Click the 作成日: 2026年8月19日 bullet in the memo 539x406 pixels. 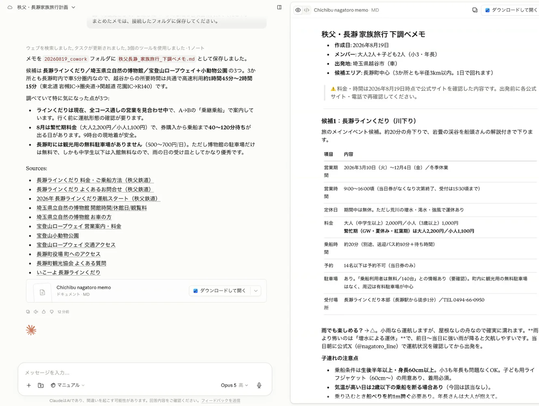click(x=362, y=45)
